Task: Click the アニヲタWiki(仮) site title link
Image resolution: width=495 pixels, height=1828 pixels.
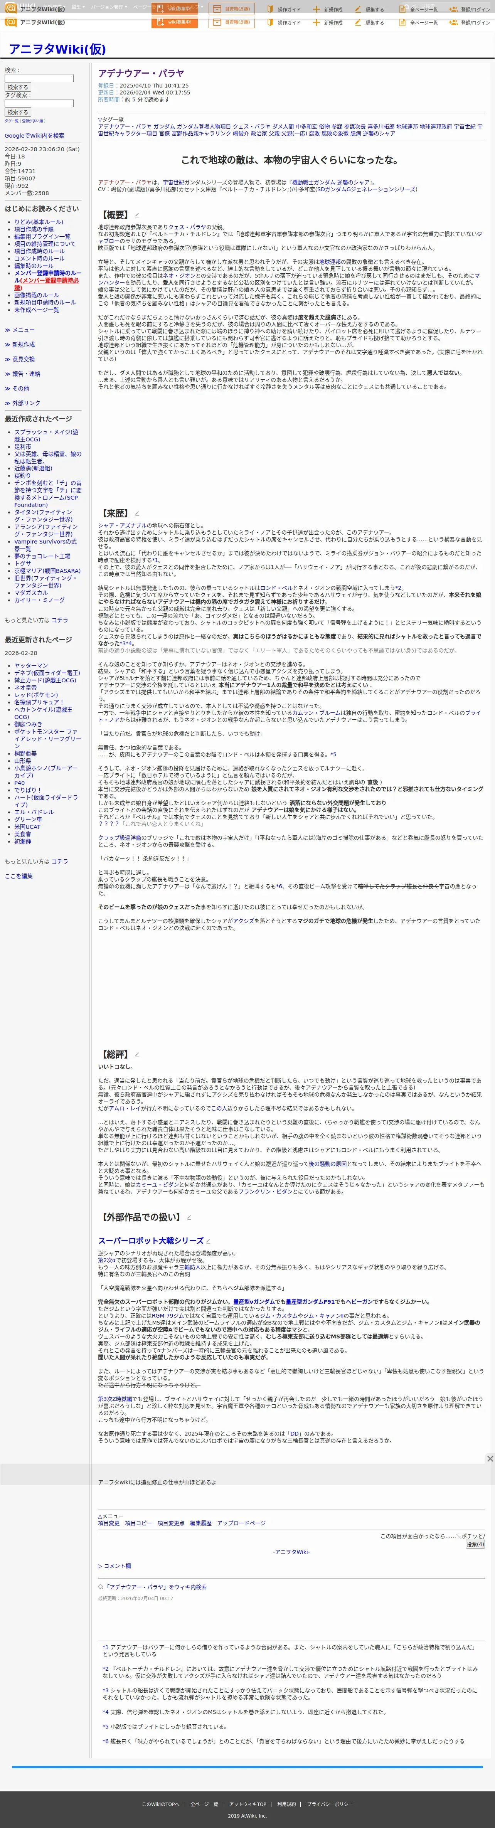Action: [x=57, y=49]
